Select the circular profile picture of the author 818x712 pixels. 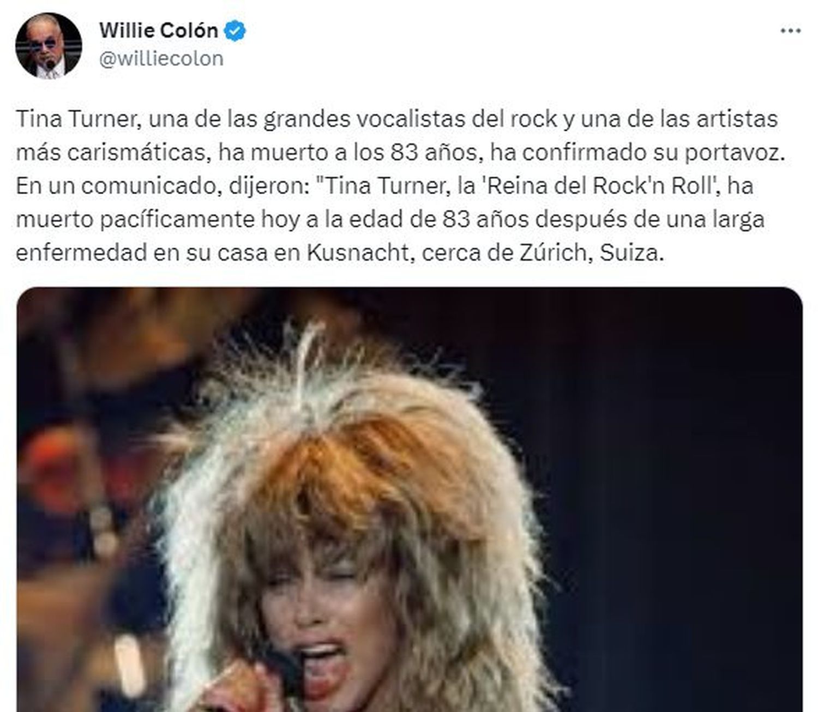click(49, 46)
